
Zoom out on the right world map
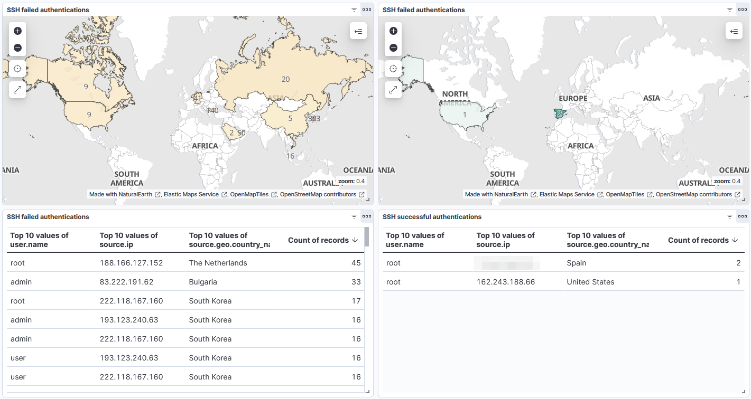393,48
